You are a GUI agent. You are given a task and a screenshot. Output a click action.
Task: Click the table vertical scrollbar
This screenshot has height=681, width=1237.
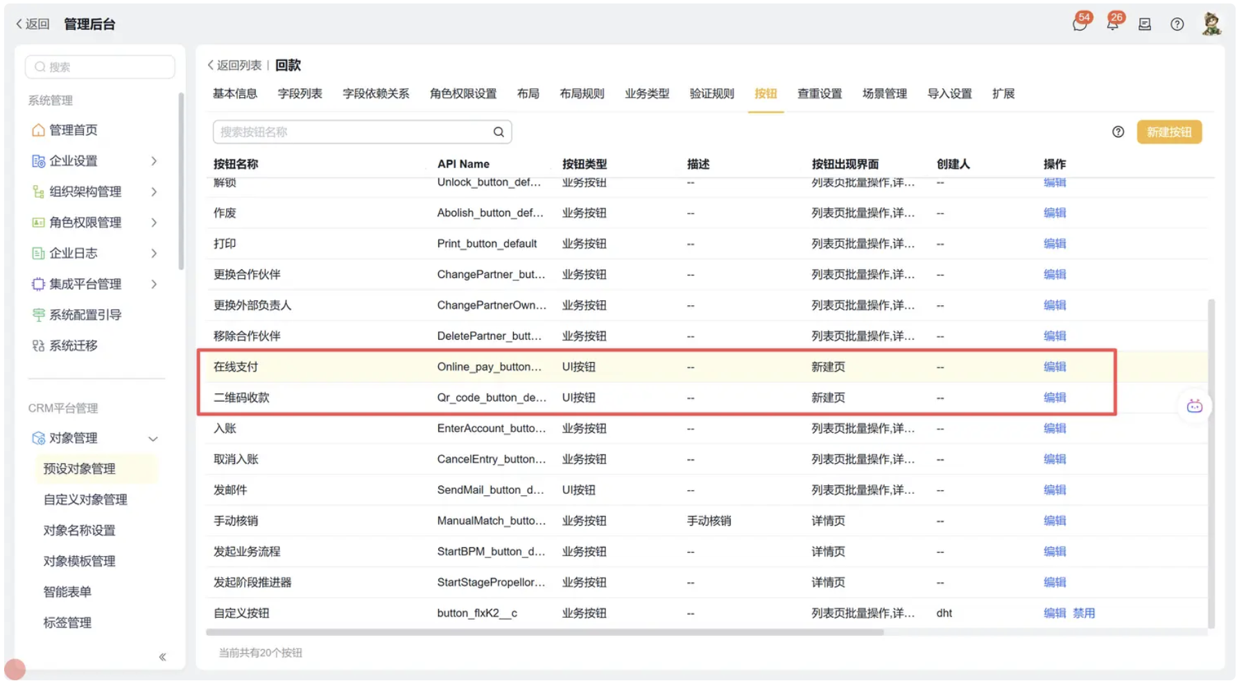1211,463
